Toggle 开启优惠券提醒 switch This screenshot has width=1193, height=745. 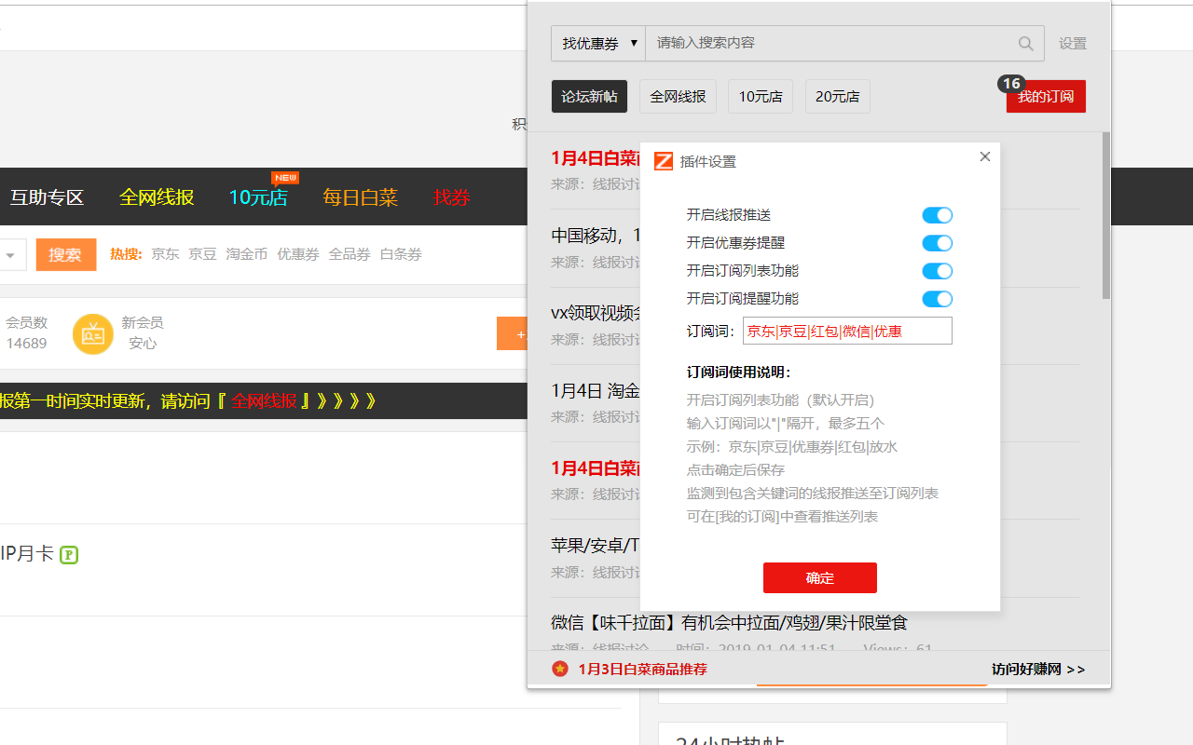(x=937, y=243)
